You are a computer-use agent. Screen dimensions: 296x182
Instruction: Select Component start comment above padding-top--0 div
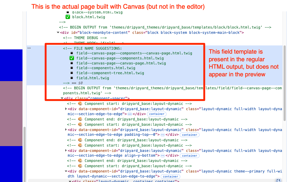click(129, 124)
